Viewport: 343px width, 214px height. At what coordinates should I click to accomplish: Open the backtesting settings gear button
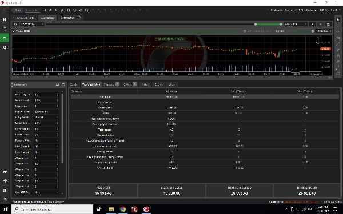click(15, 24)
